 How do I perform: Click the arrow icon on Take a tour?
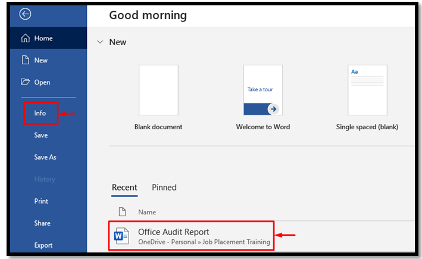coord(273,109)
